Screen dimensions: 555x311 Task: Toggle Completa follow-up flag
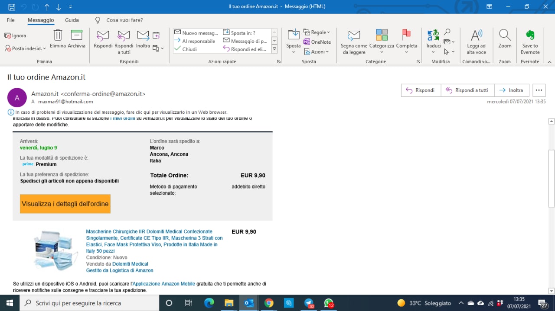[406, 36]
